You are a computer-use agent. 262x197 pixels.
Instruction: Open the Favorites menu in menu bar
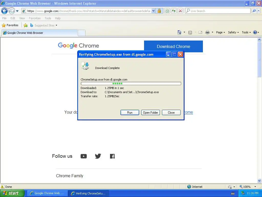[35, 18]
